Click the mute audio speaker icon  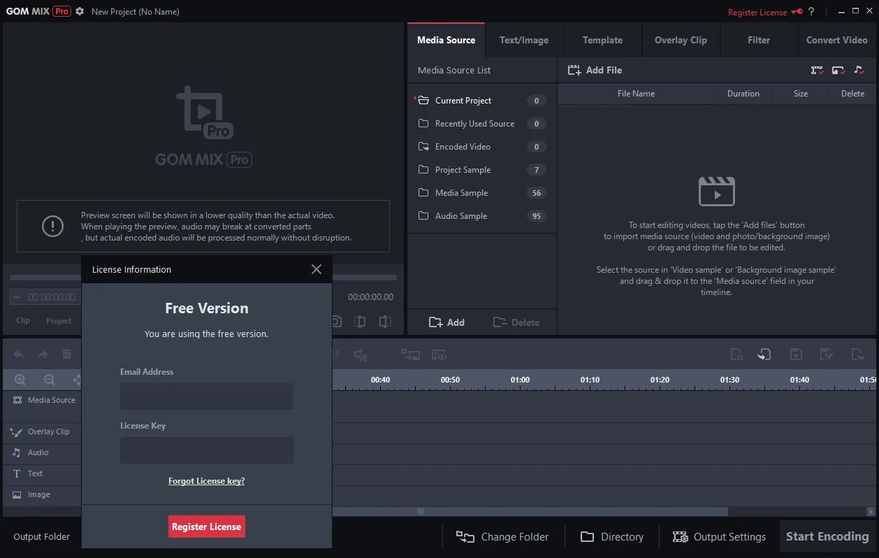(x=361, y=355)
